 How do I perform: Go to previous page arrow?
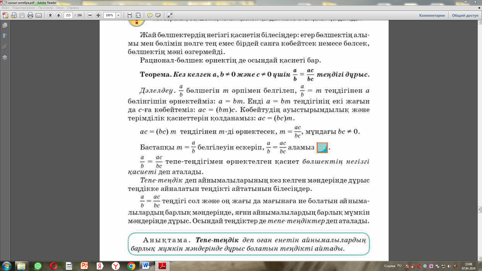50,15
